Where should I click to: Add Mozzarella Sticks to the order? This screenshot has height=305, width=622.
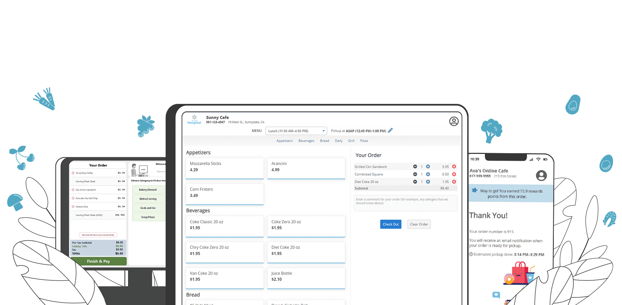(224, 168)
